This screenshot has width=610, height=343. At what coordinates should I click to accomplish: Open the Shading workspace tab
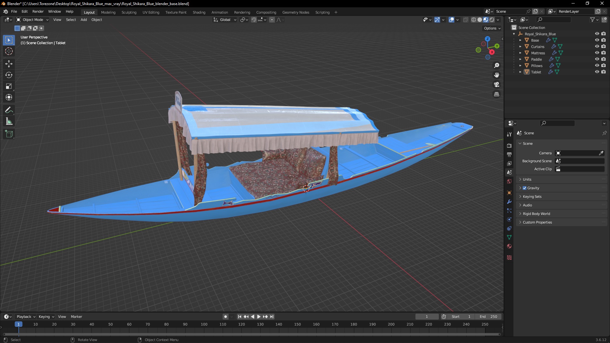198,12
